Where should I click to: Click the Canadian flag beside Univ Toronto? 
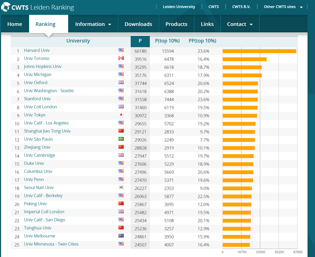[121, 58]
